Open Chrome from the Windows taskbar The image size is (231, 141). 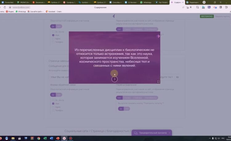[38, 138]
